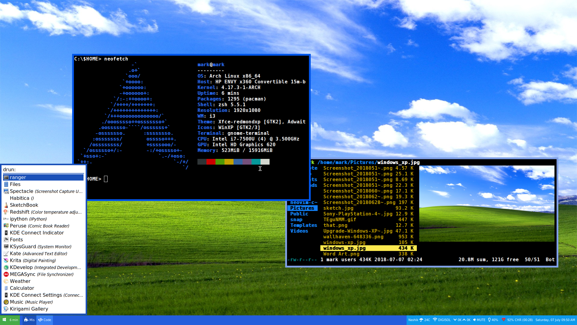Click the DIGISOL wifi icon
This screenshot has width=577, height=325.
pyautogui.click(x=435, y=320)
